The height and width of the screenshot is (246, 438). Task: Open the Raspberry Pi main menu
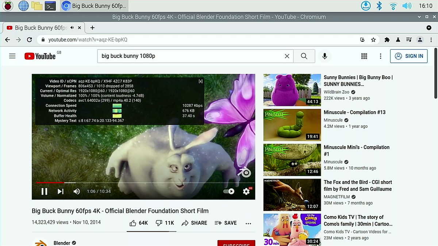8,6
